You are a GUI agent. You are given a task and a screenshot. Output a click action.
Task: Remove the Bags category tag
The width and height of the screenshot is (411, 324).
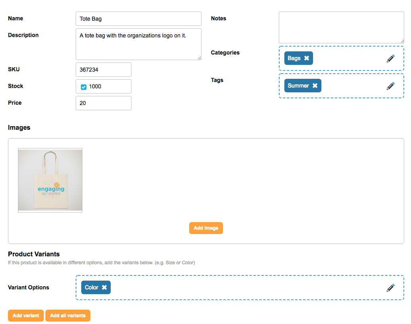(x=307, y=58)
